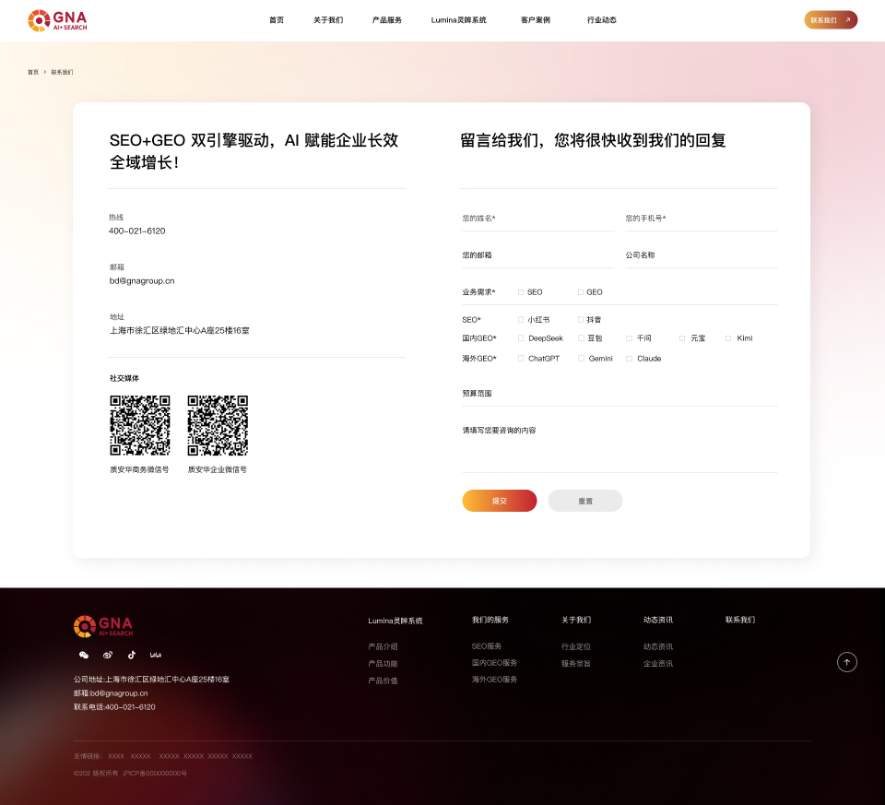
Task: Click the 提交 submit button
Action: point(500,501)
